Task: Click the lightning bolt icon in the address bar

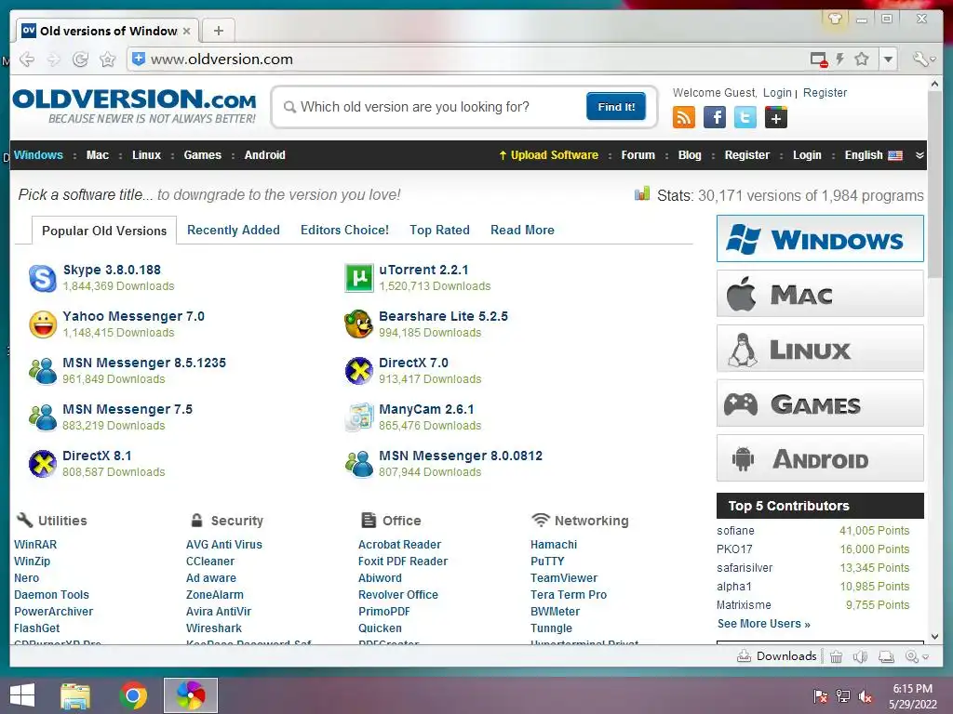Action: (x=840, y=59)
